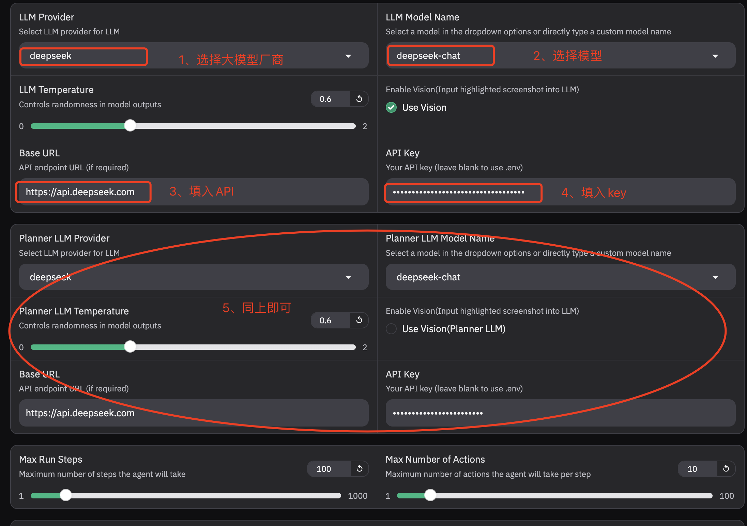Click the Max Run Steps slider handle
747x526 pixels.
click(65, 495)
